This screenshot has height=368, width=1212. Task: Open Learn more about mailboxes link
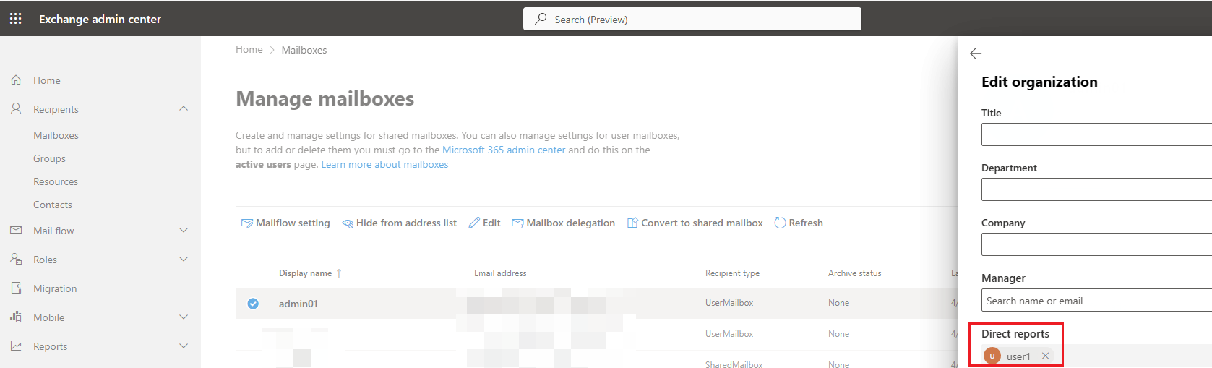coord(384,164)
